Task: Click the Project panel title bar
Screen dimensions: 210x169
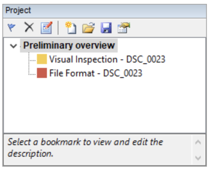Action: (105, 11)
